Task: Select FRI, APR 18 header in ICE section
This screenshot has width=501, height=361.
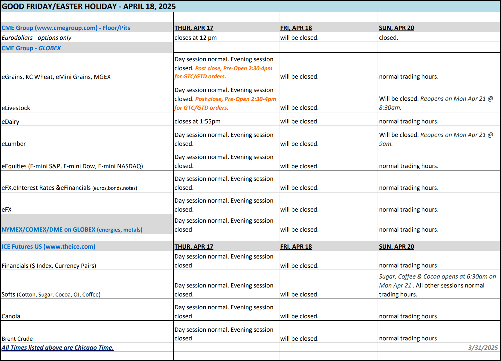Action: tap(296, 247)
